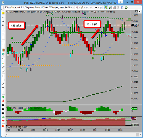The width and height of the screenshot is (143, 138).
Task: Click the 0.344 momentum value marker
Action: 134,108
